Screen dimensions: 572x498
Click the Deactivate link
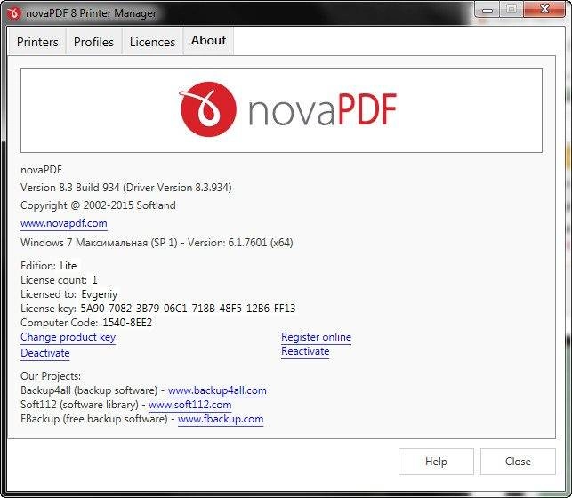[x=45, y=353]
